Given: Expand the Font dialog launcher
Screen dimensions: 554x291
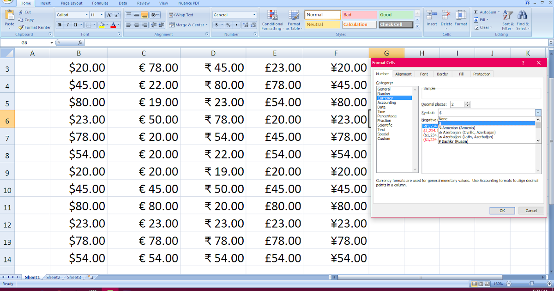Looking at the screenshot, I should click(x=119, y=34).
